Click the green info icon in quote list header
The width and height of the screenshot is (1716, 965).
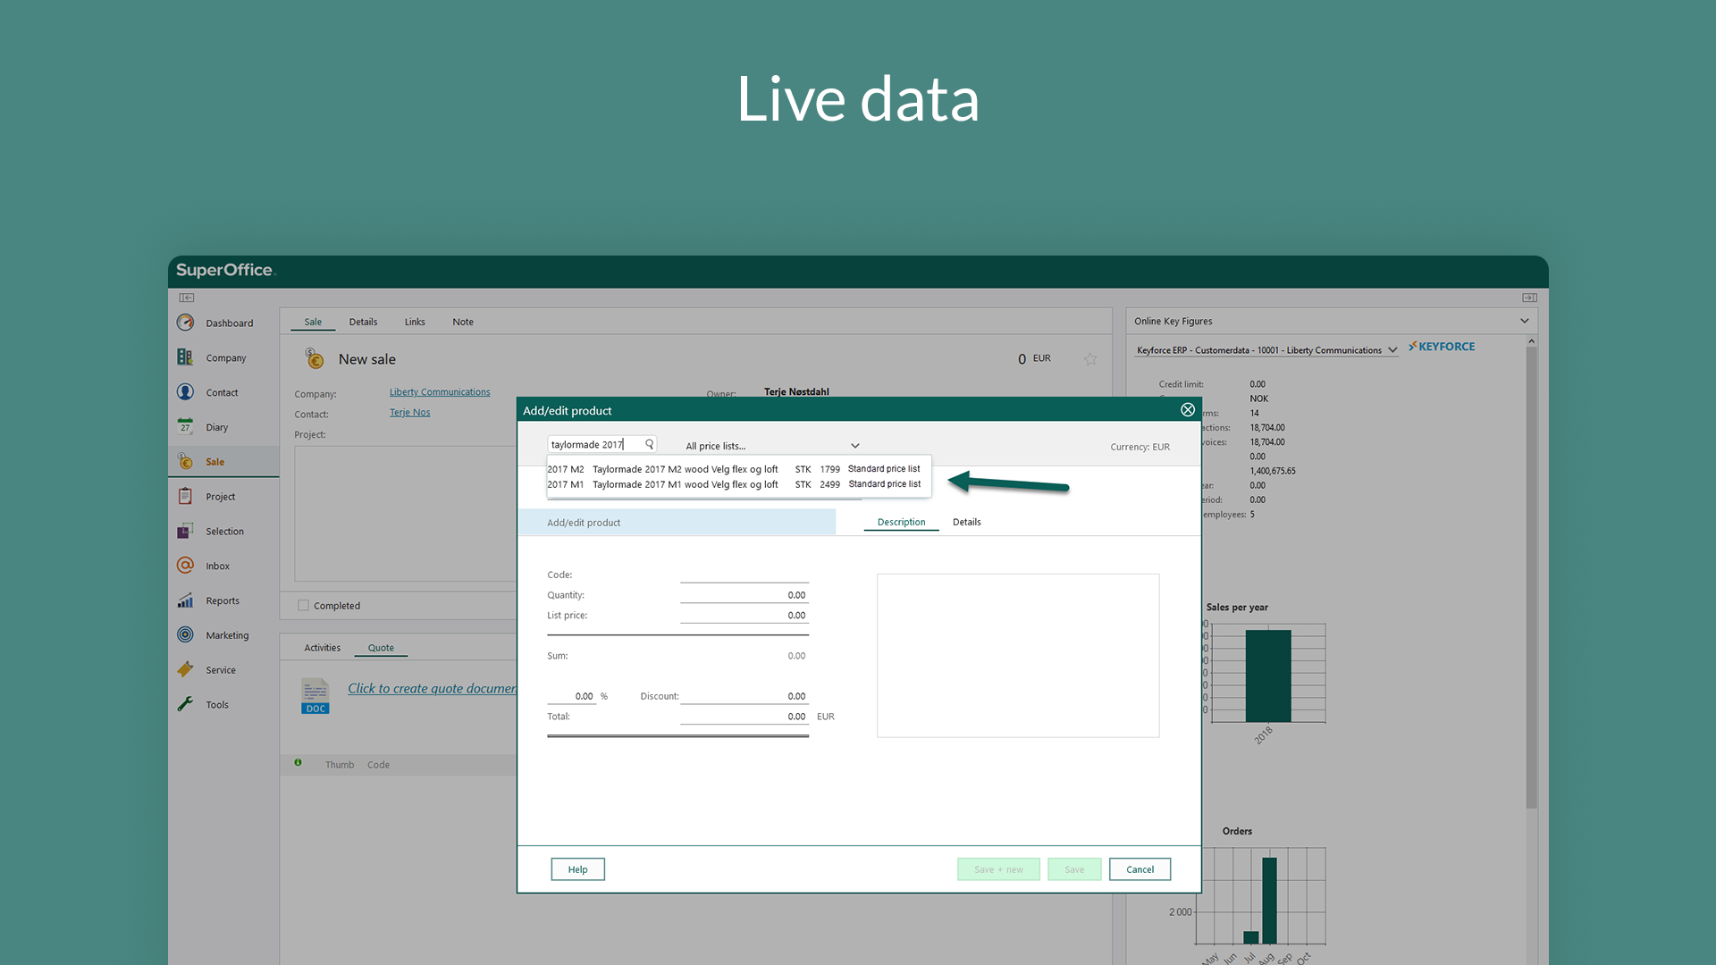tap(298, 762)
